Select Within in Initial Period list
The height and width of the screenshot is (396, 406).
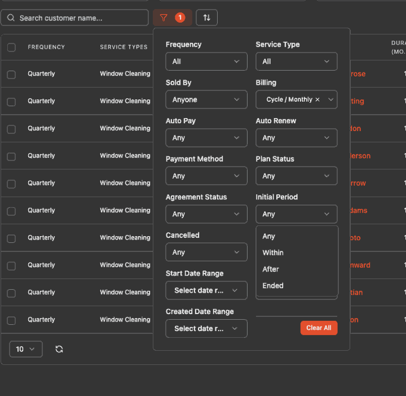(x=273, y=253)
